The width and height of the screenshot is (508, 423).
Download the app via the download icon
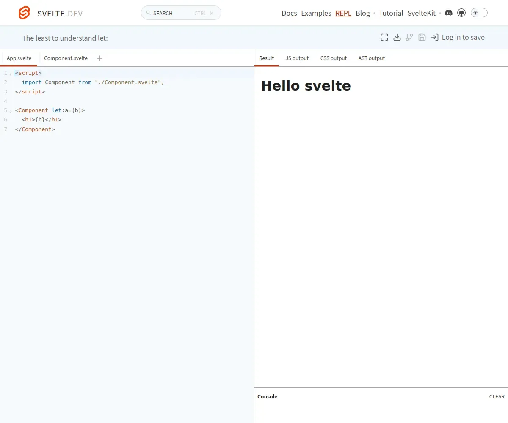(397, 37)
